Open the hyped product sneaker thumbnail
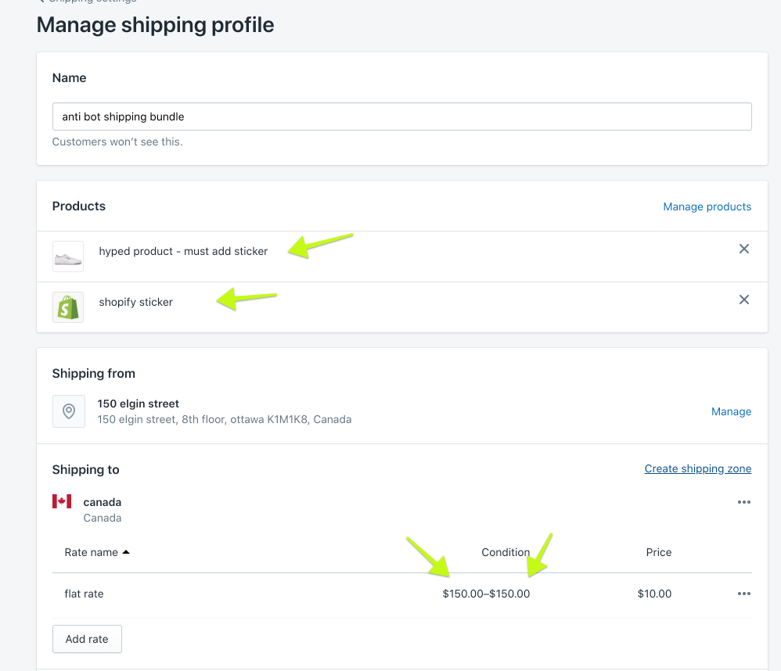 [x=68, y=257]
